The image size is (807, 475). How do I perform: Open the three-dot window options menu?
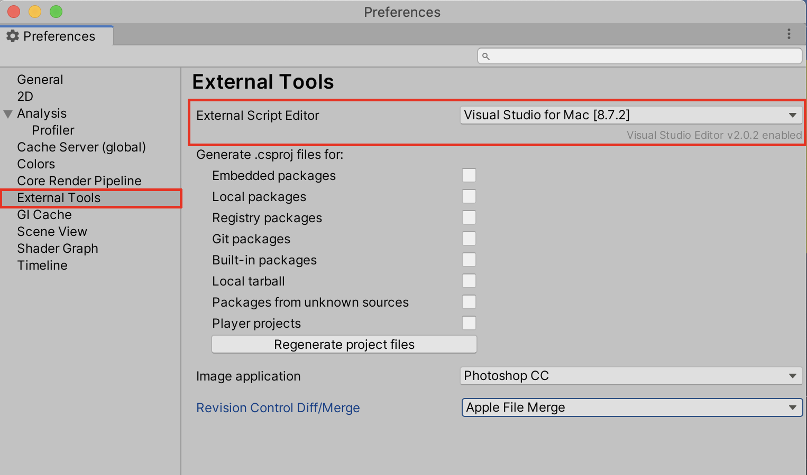pyautogui.click(x=788, y=34)
